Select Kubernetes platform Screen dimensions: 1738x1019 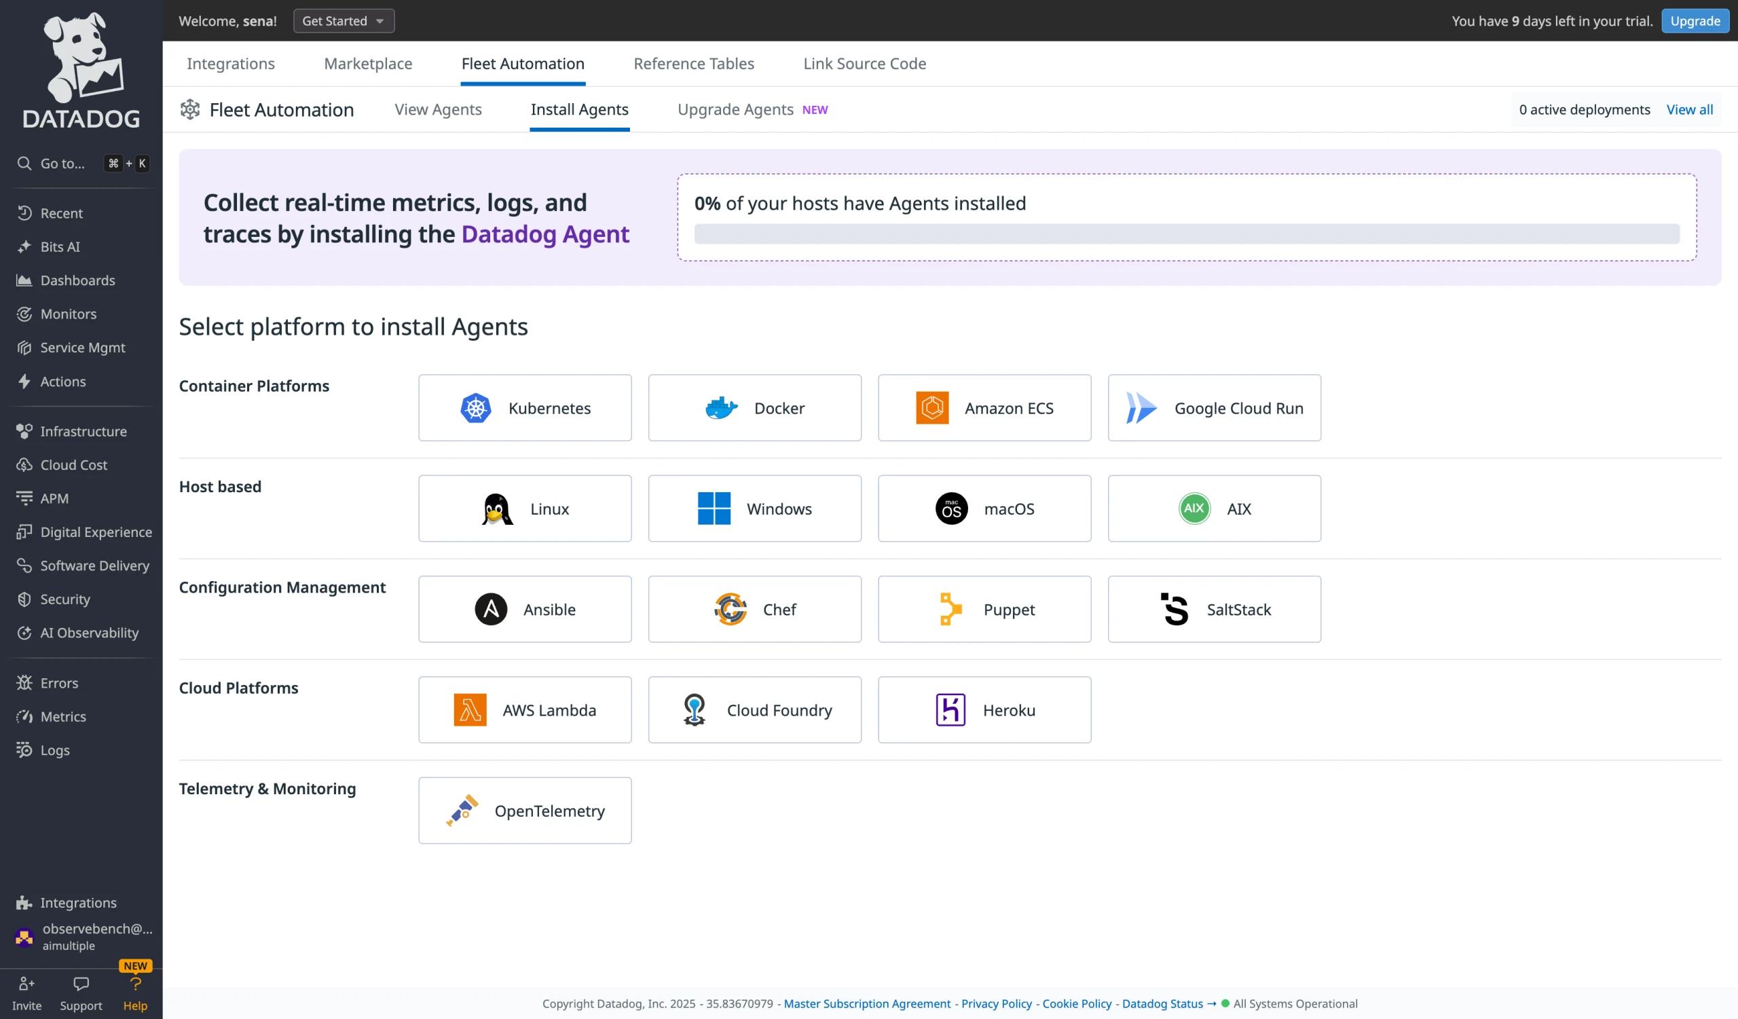point(525,407)
